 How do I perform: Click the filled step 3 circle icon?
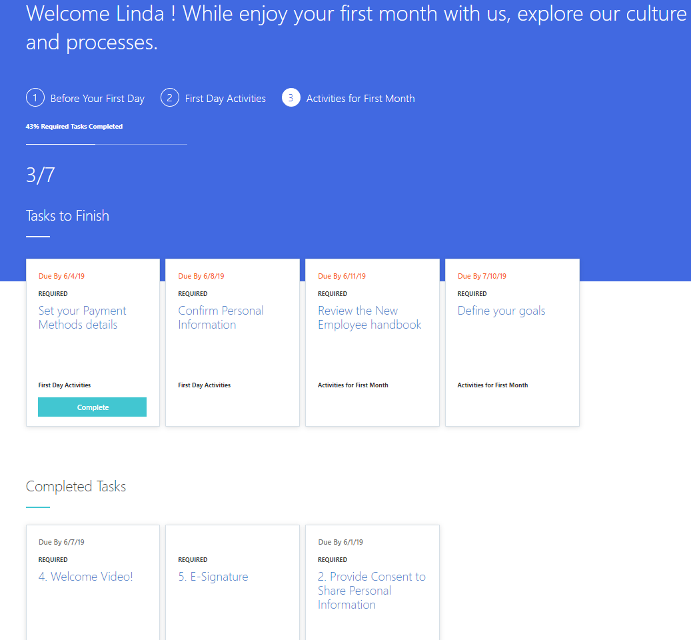click(x=291, y=98)
